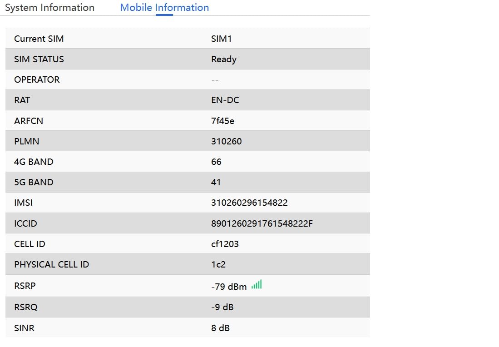Select the Mobile Information tab
Screen dimensions: 499x347
[x=164, y=7]
